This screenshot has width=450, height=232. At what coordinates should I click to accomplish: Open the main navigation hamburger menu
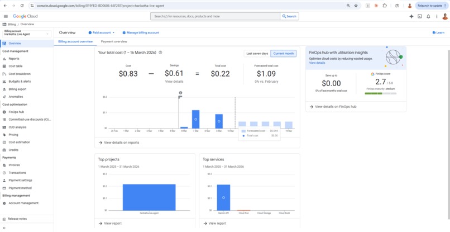coord(6,16)
